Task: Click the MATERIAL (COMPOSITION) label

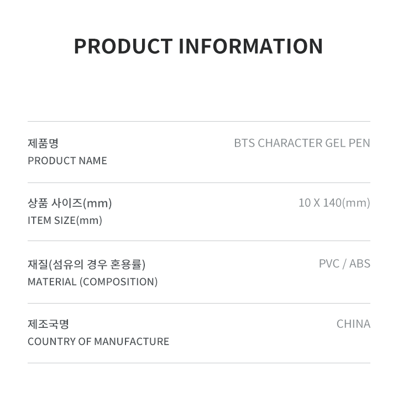Action: click(x=92, y=282)
